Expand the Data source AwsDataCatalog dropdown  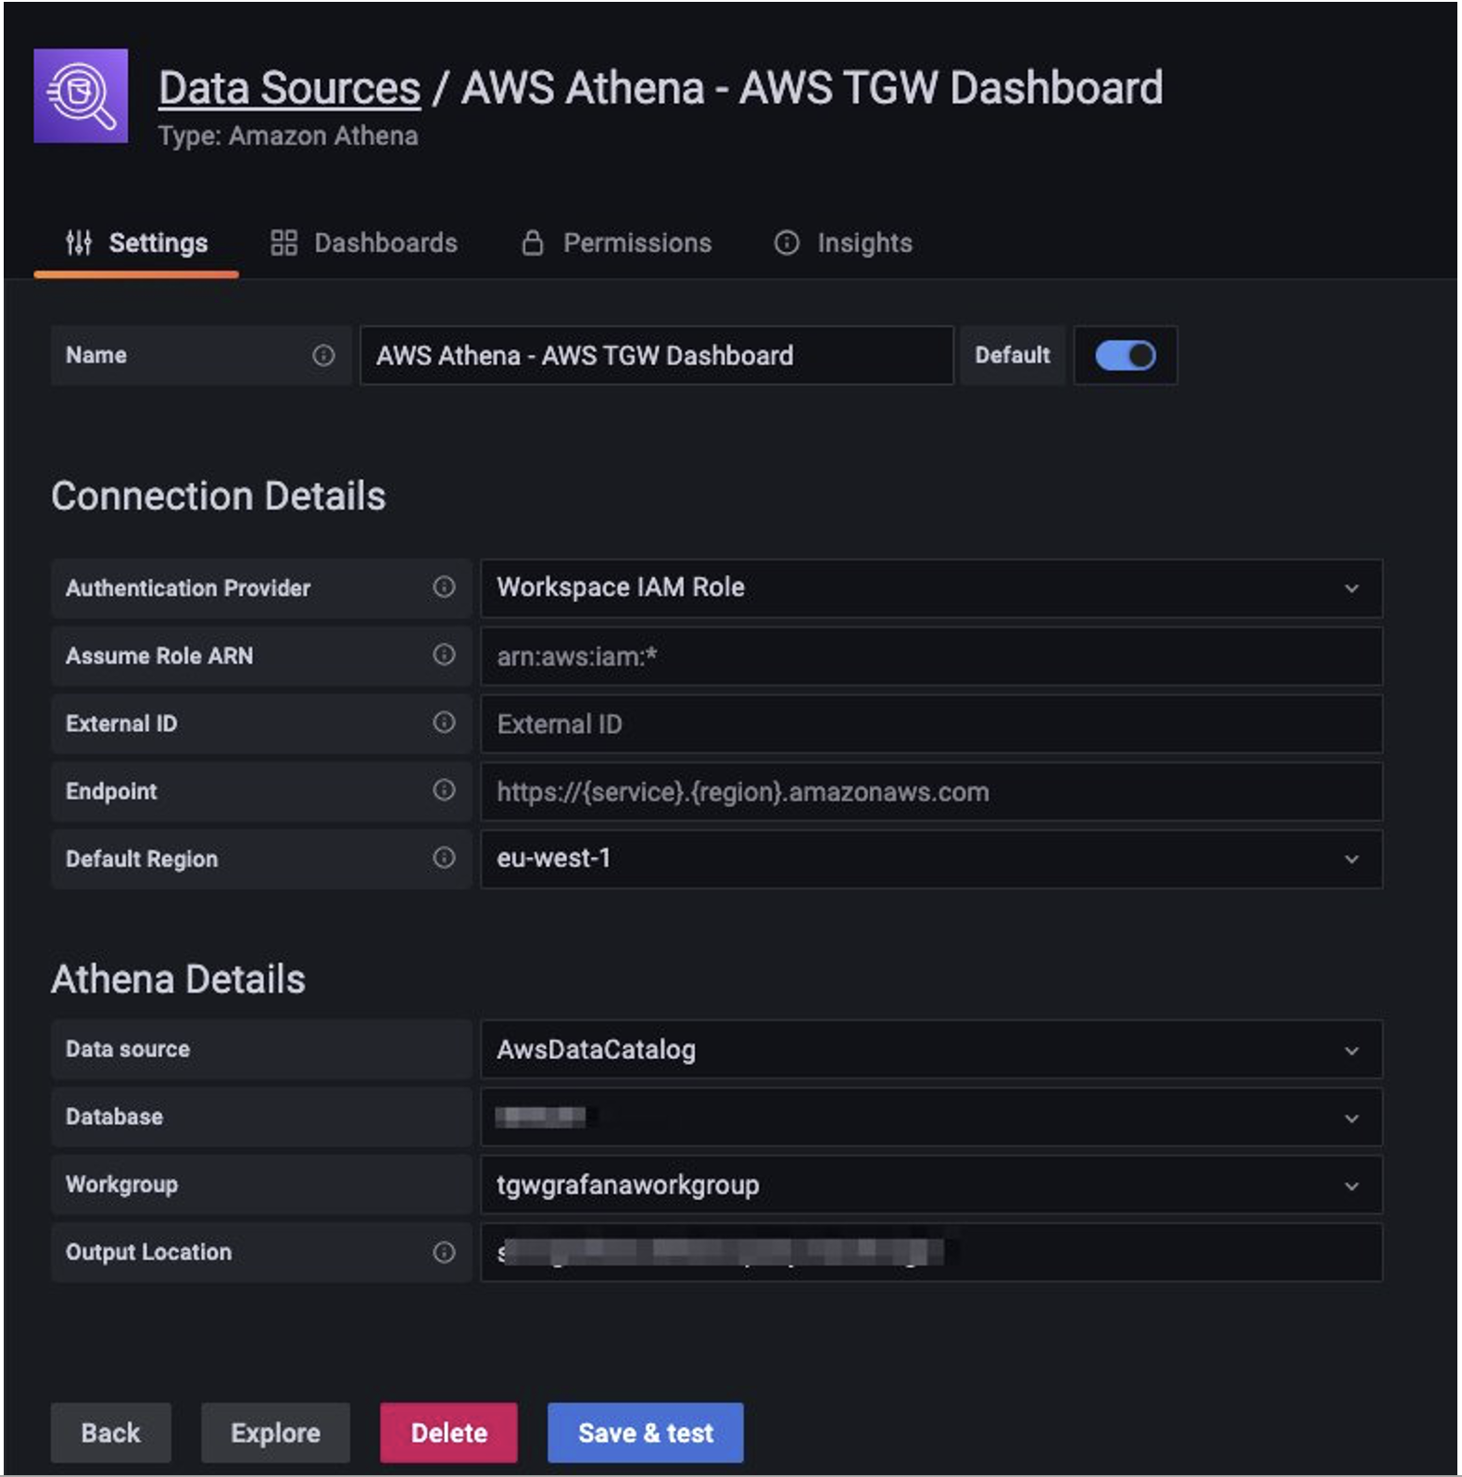tap(931, 1049)
